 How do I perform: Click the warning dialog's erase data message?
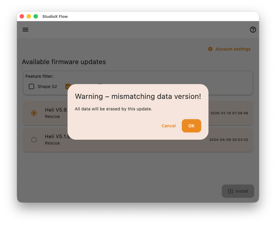(113, 109)
